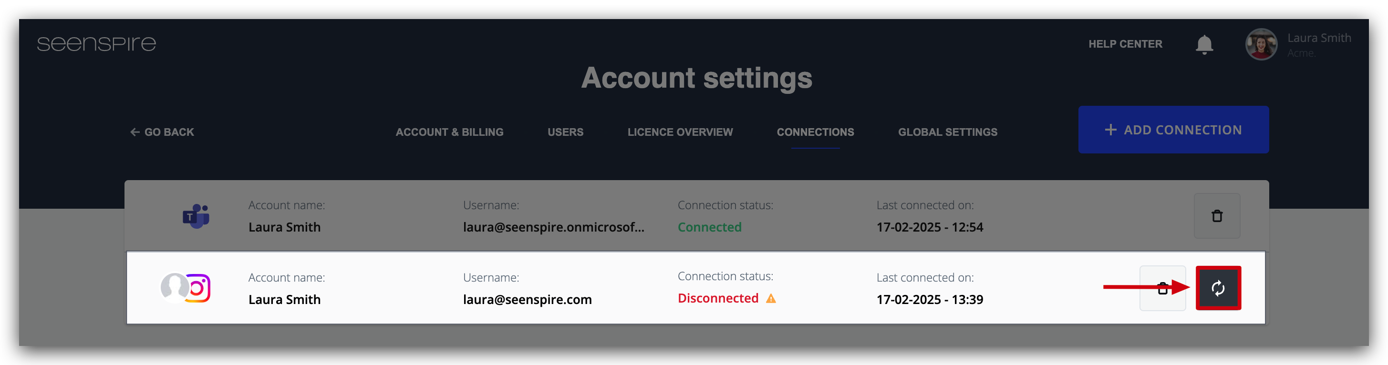Open the Help Center link

(1125, 44)
